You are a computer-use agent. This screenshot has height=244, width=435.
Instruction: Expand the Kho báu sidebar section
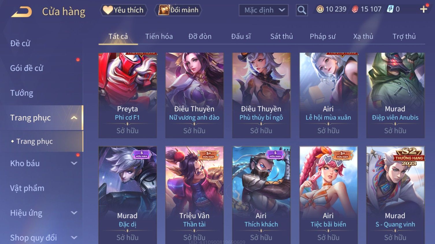pyautogui.click(x=74, y=163)
